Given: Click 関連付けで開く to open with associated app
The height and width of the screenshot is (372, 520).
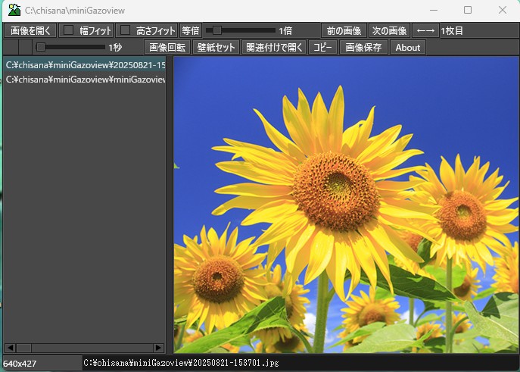Looking at the screenshot, I should click(274, 47).
